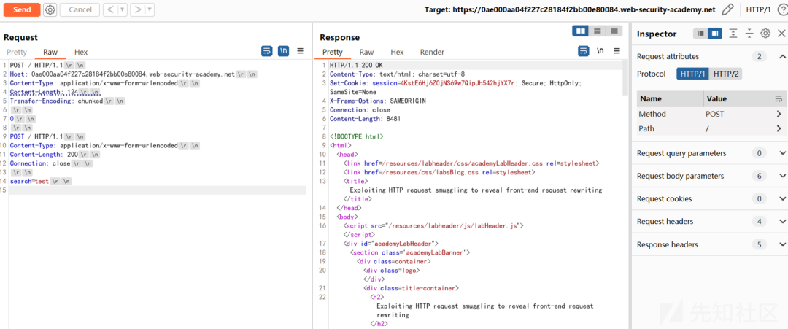Viewport: 788px width, 329px height.
Task: Edit the target with the pencil icon
Action: (727, 9)
